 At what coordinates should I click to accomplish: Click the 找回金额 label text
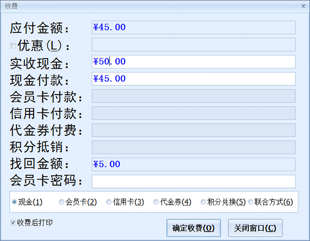(39, 164)
